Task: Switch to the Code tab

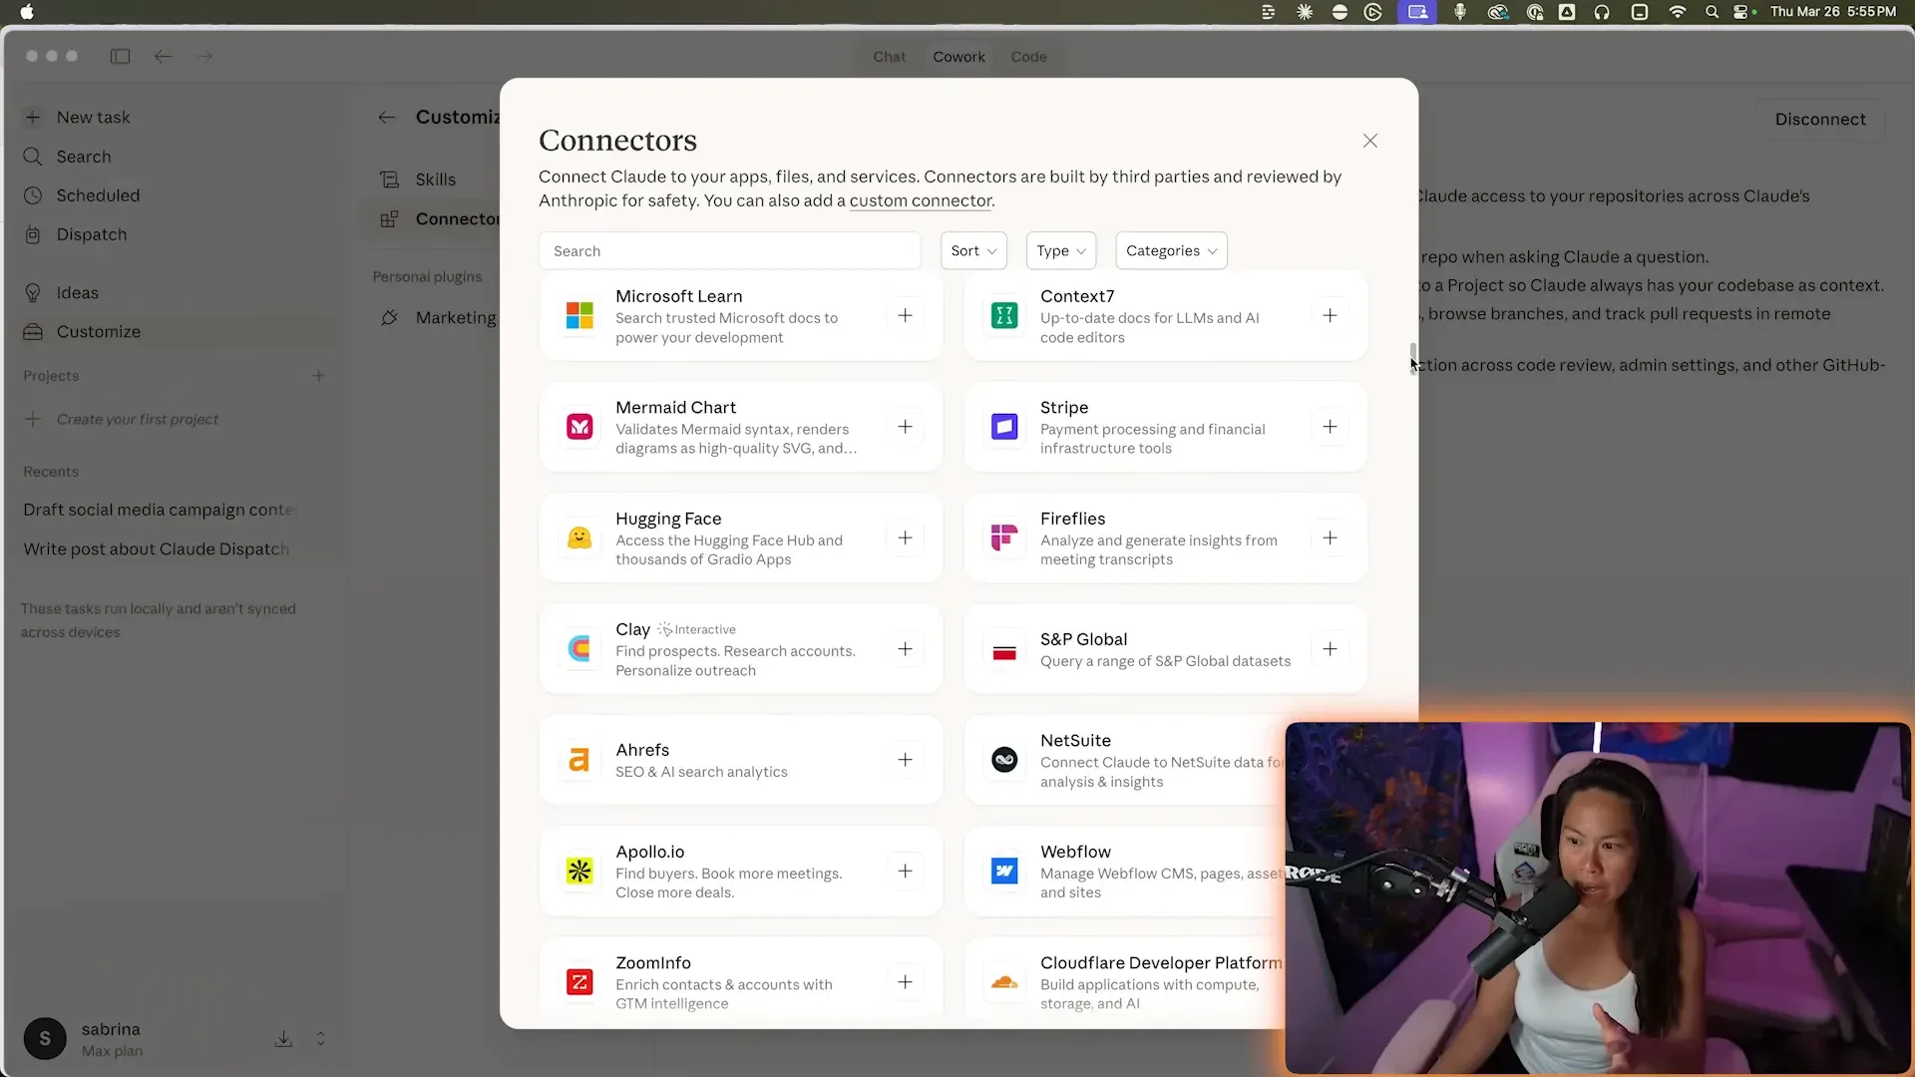Action: 1028,57
